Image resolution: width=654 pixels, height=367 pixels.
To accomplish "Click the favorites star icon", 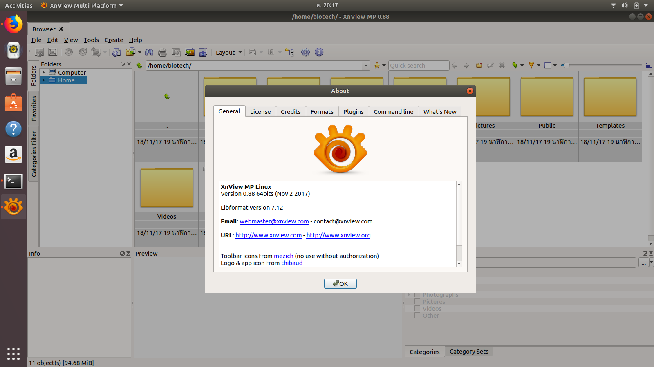I will pos(377,65).
